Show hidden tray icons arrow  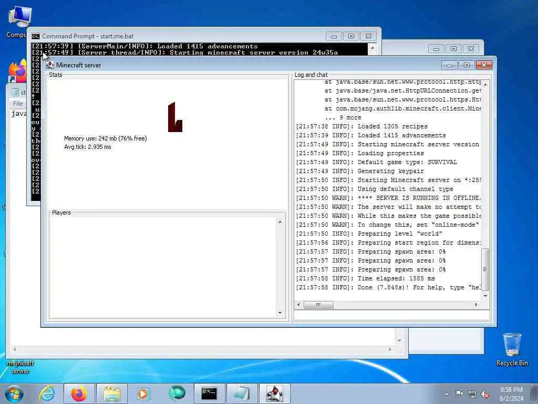tap(447, 394)
